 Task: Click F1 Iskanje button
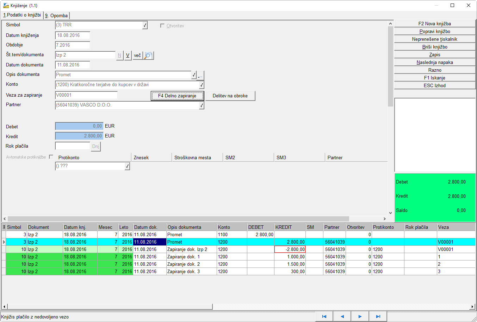pyautogui.click(x=435, y=78)
